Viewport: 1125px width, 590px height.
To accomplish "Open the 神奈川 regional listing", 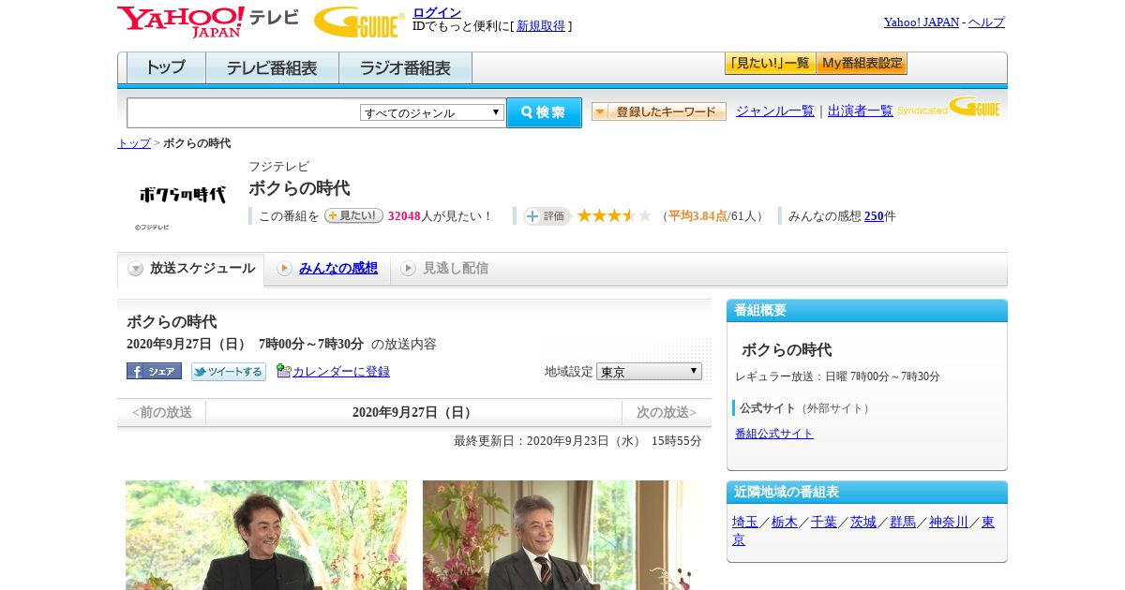I will click(949, 522).
